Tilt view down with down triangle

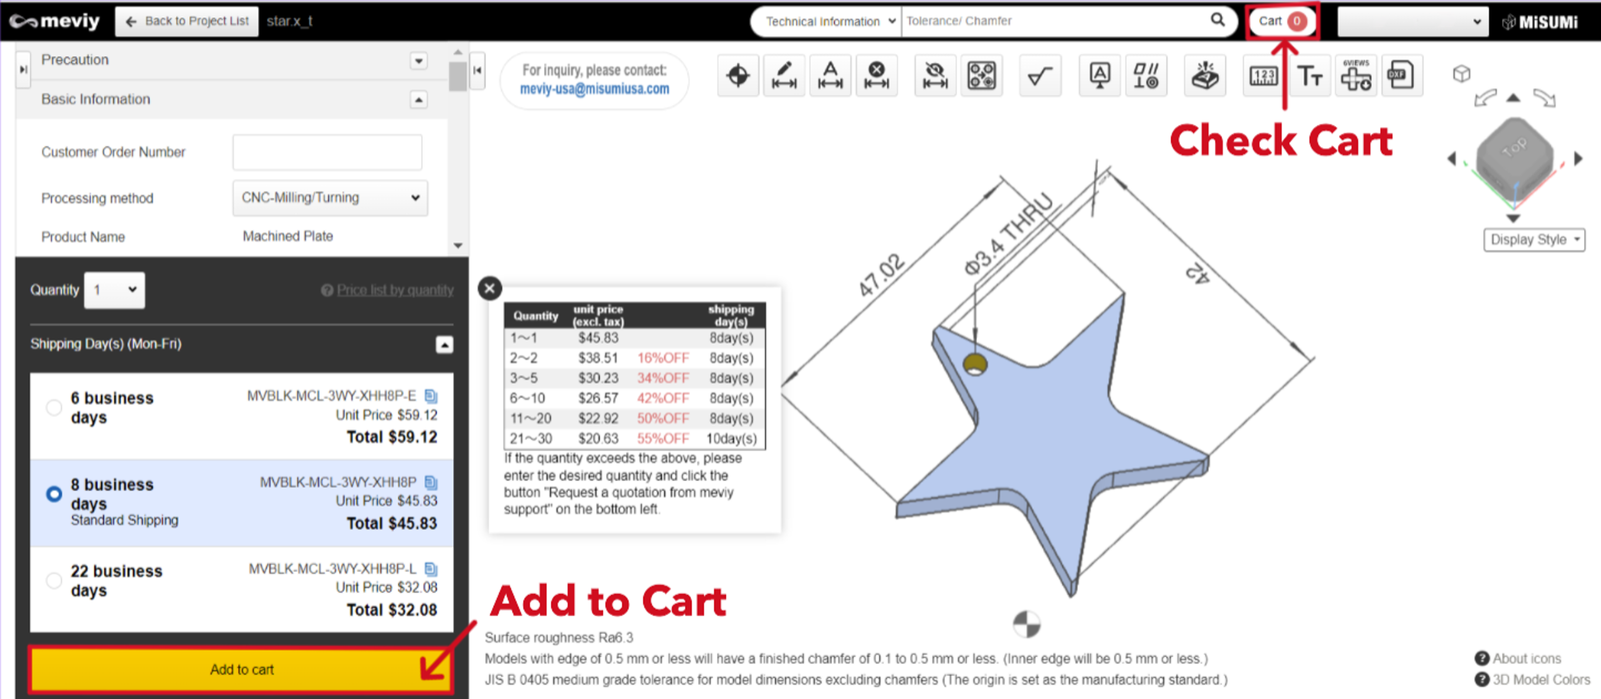(x=1513, y=219)
